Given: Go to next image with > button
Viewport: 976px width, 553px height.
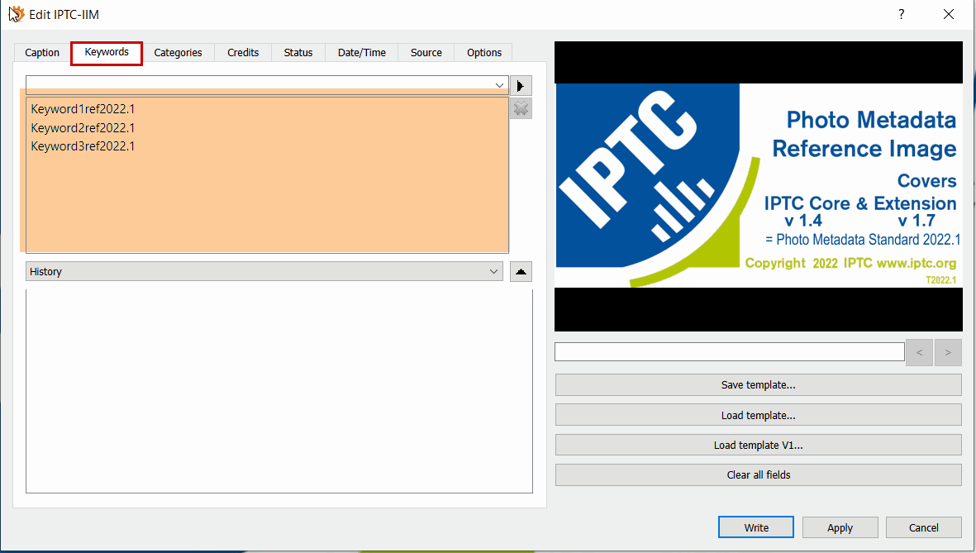Looking at the screenshot, I should click(x=948, y=352).
